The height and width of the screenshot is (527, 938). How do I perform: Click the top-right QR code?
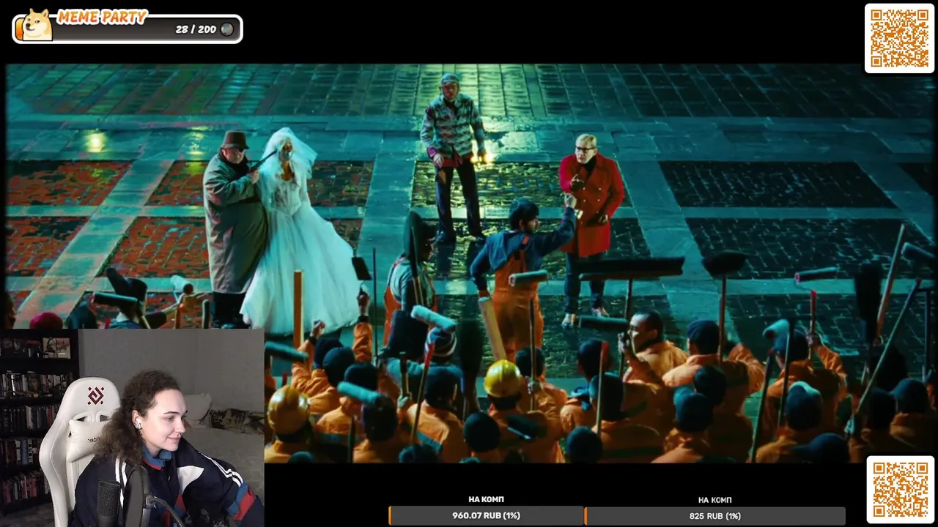[x=899, y=38]
